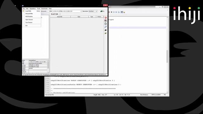Screen dimensions: 203x114
Task: Click the Go button
Action: pyautogui.click(x=102, y=11)
